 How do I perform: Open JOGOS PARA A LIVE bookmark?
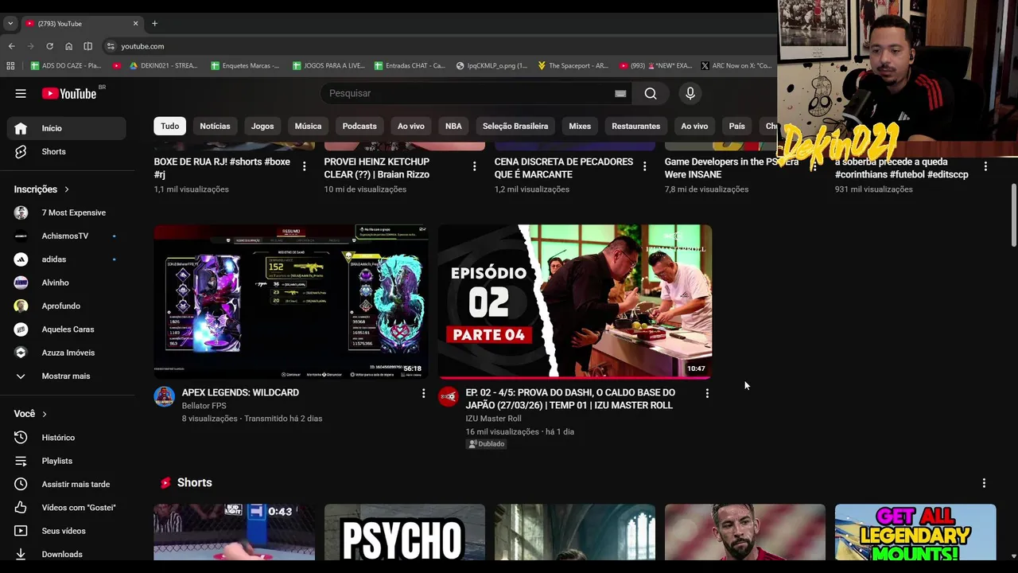pyautogui.click(x=328, y=65)
